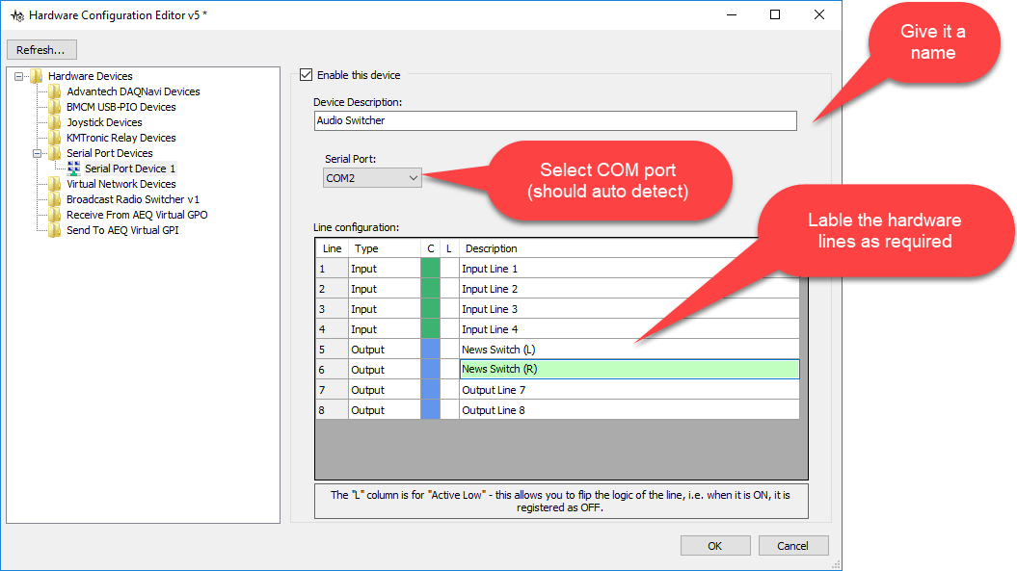
Task: Click the KMTronic Relay Devices folder icon
Action: (55, 138)
